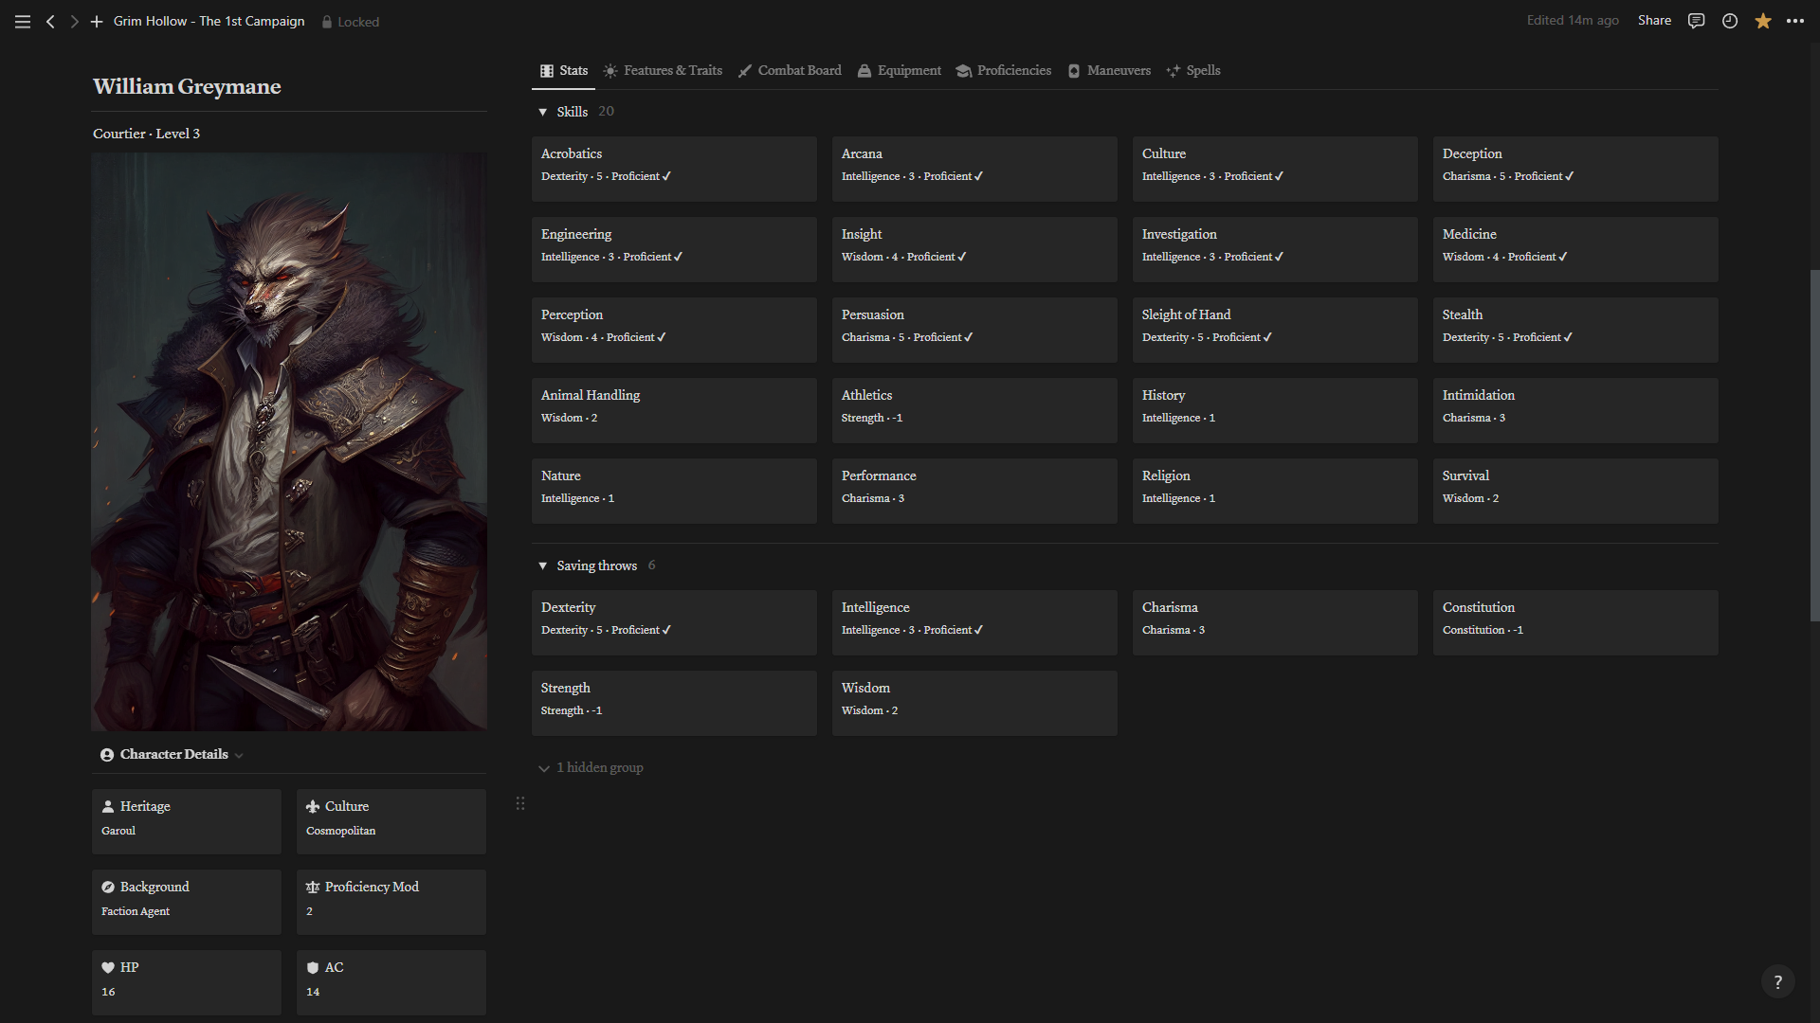Click the drag handle dots icon
The width and height of the screenshot is (1820, 1023).
click(520, 804)
